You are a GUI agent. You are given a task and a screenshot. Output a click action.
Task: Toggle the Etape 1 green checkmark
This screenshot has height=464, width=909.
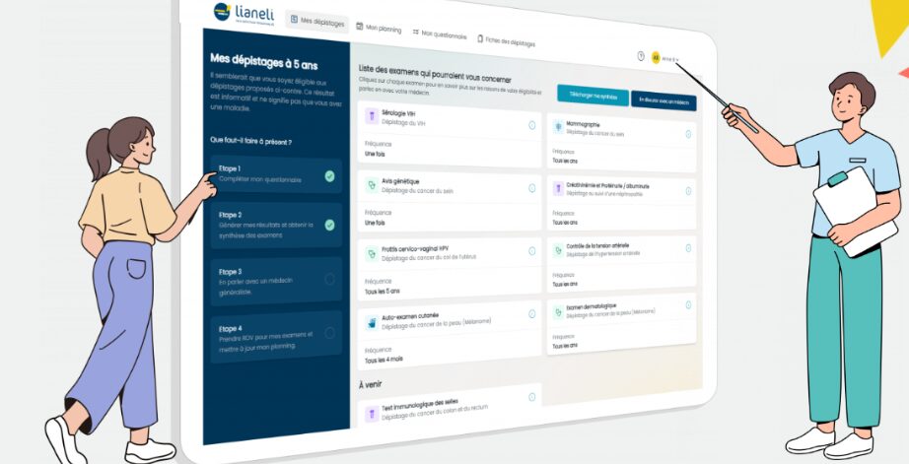329,176
